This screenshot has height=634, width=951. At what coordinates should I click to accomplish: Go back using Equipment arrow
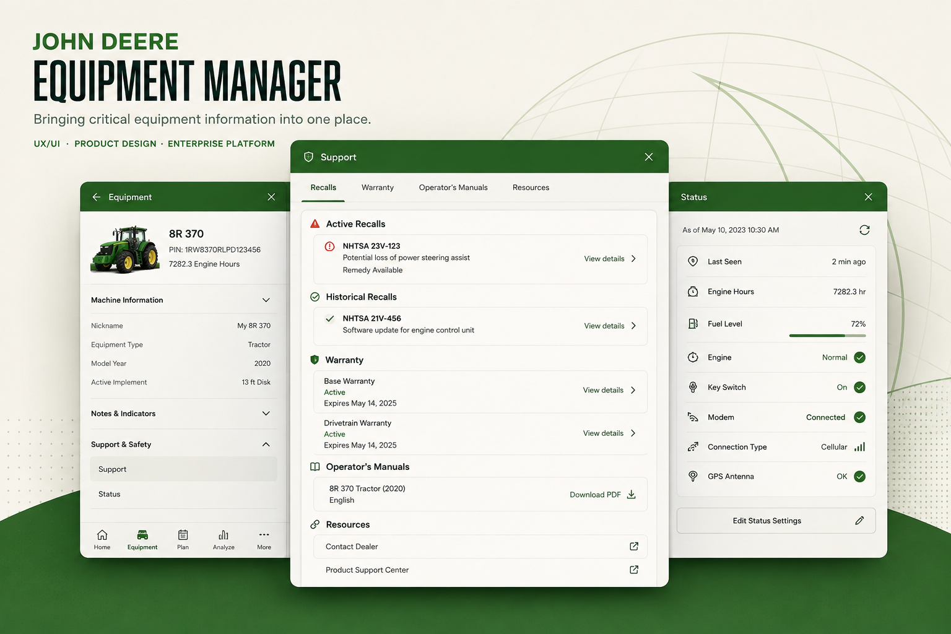tap(97, 197)
